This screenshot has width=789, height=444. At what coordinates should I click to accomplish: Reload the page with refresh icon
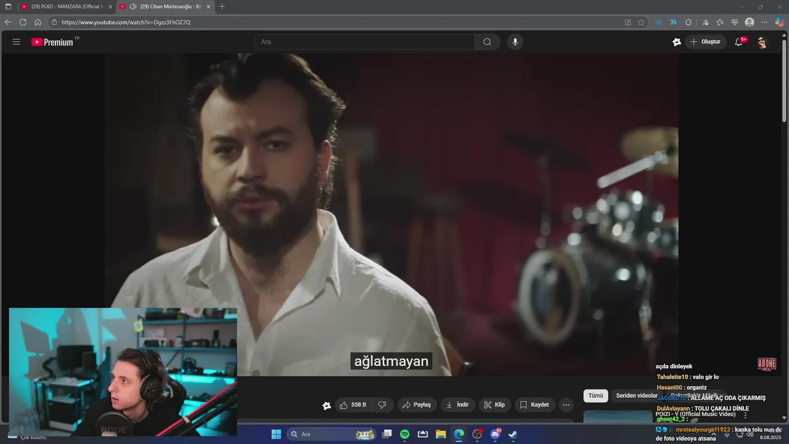[x=23, y=22]
